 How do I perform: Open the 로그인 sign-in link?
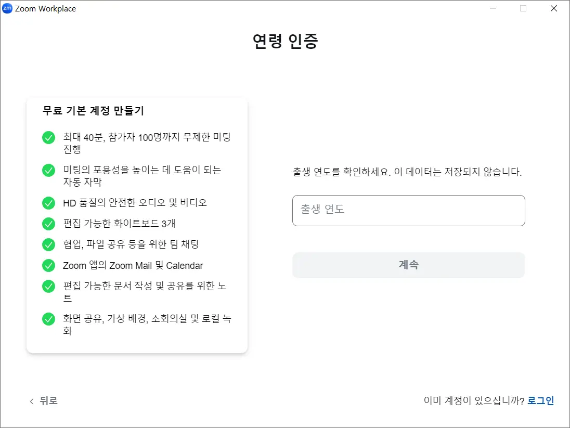[x=541, y=400]
